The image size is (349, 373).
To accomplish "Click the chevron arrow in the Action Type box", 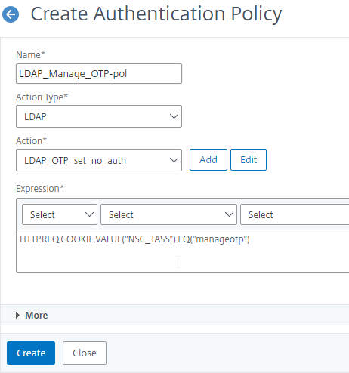I will (x=174, y=116).
